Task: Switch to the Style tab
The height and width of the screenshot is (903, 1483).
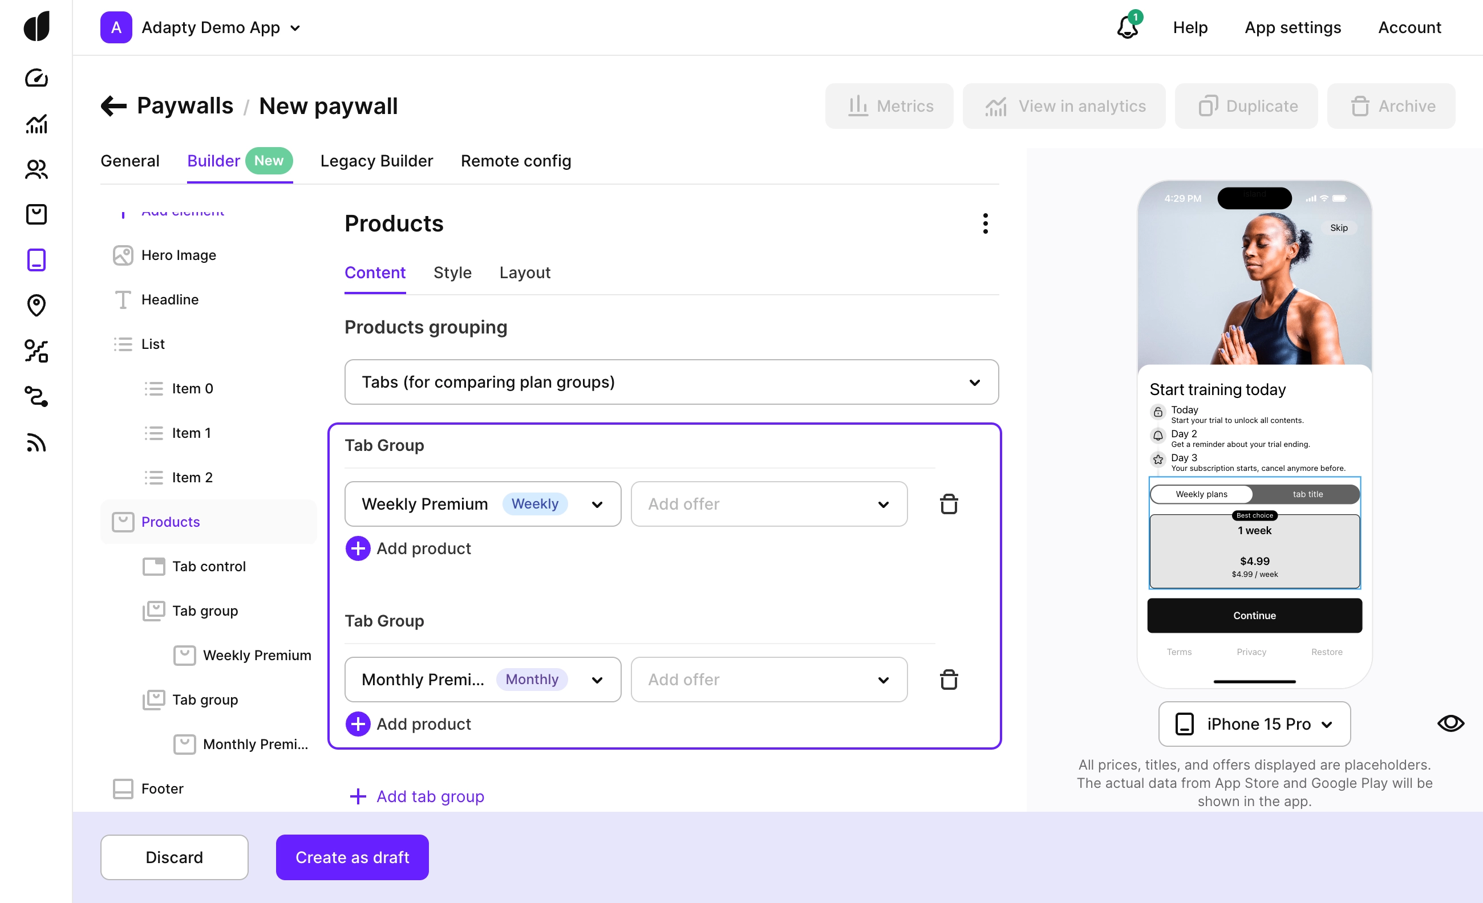Action: click(x=452, y=273)
